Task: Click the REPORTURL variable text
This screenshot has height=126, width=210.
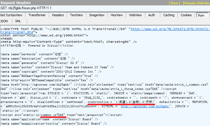Action: (x=200, y=102)
